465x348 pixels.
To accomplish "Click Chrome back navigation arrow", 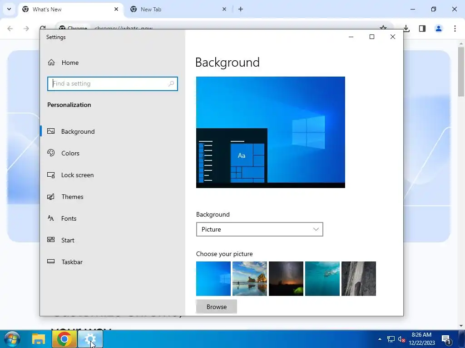I will [10, 29].
